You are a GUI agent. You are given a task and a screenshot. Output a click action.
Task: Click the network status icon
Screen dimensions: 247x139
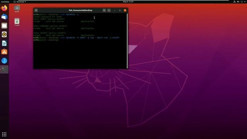coord(234,2)
